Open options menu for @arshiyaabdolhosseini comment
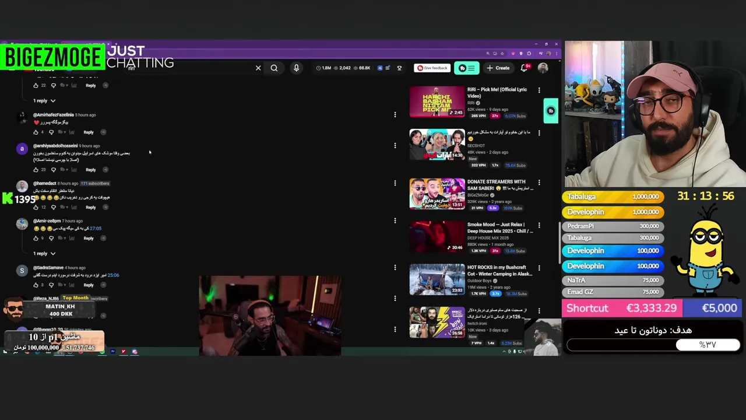 point(395,145)
